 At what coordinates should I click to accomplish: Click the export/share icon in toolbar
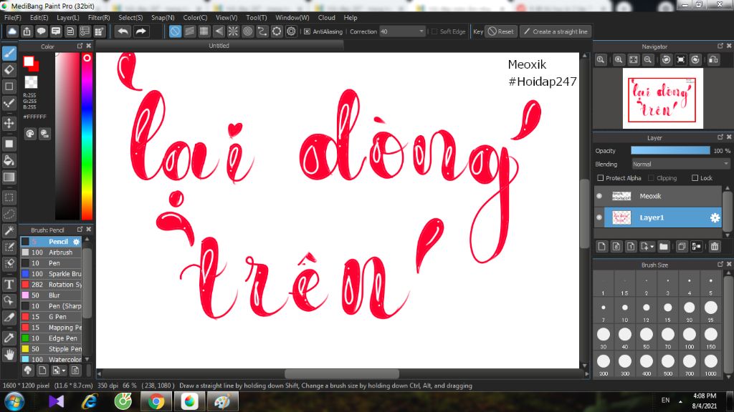[x=27, y=31]
